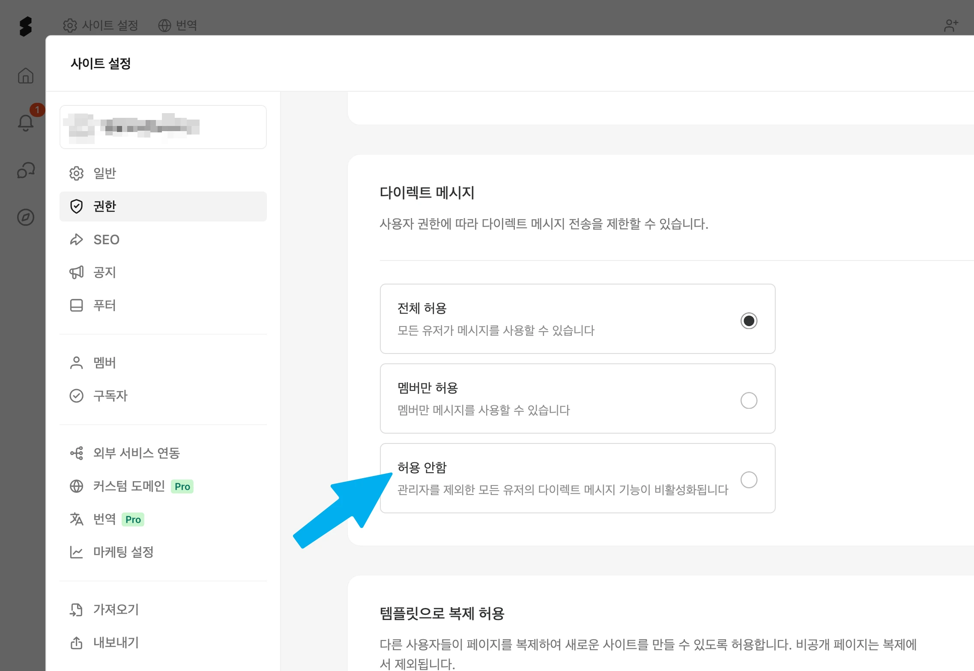The image size is (974, 671).
Task: Click the app logo icon
Action: [26, 27]
